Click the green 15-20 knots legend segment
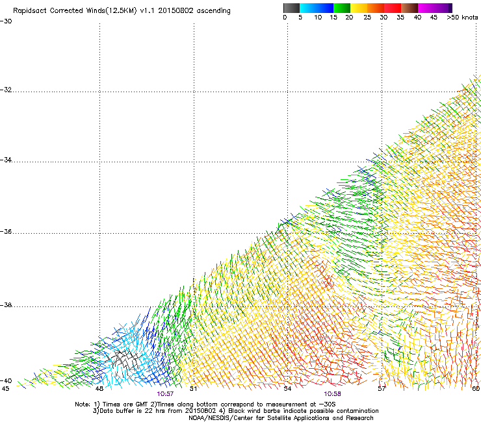 point(342,8)
